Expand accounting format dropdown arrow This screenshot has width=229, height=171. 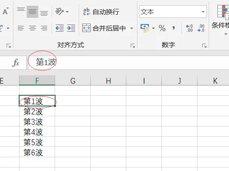coord(153,28)
